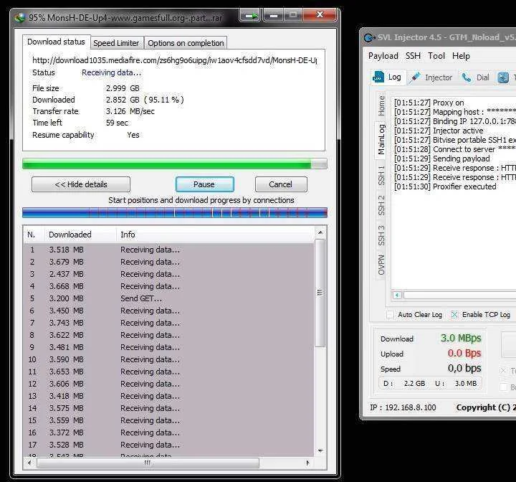
Task: Click the 3.126 MB/sec transfer rate value
Action: coord(130,111)
